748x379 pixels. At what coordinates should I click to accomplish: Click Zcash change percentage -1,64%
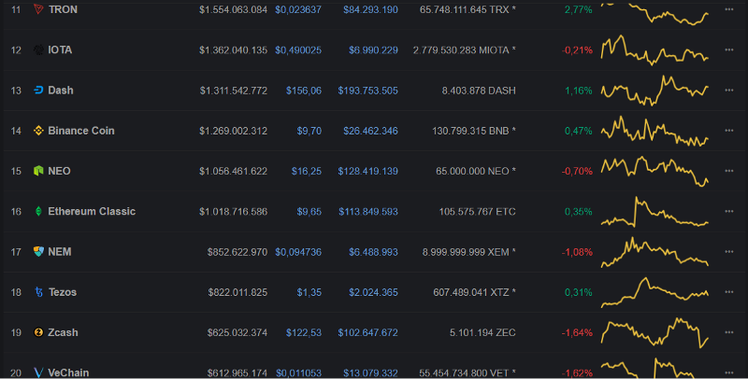point(577,332)
